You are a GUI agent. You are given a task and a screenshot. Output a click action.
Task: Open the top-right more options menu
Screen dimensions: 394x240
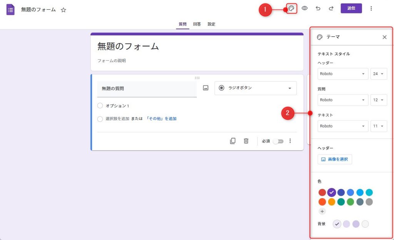[371, 8]
